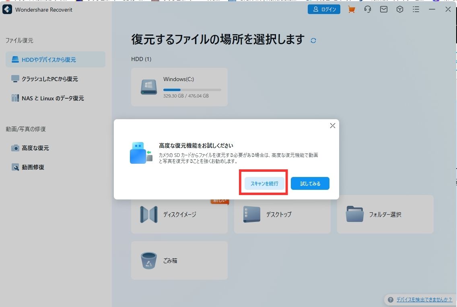Image resolution: width=457 pixels, height=307 pixels.
Task: Open the ごみ箱 recycle bin location
Action: click(179, 260)
